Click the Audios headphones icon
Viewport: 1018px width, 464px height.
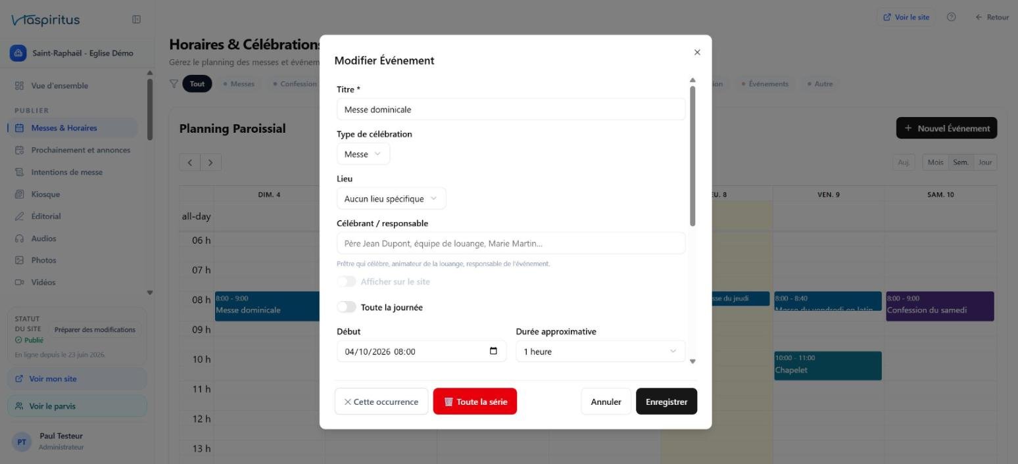click(19, 239)
